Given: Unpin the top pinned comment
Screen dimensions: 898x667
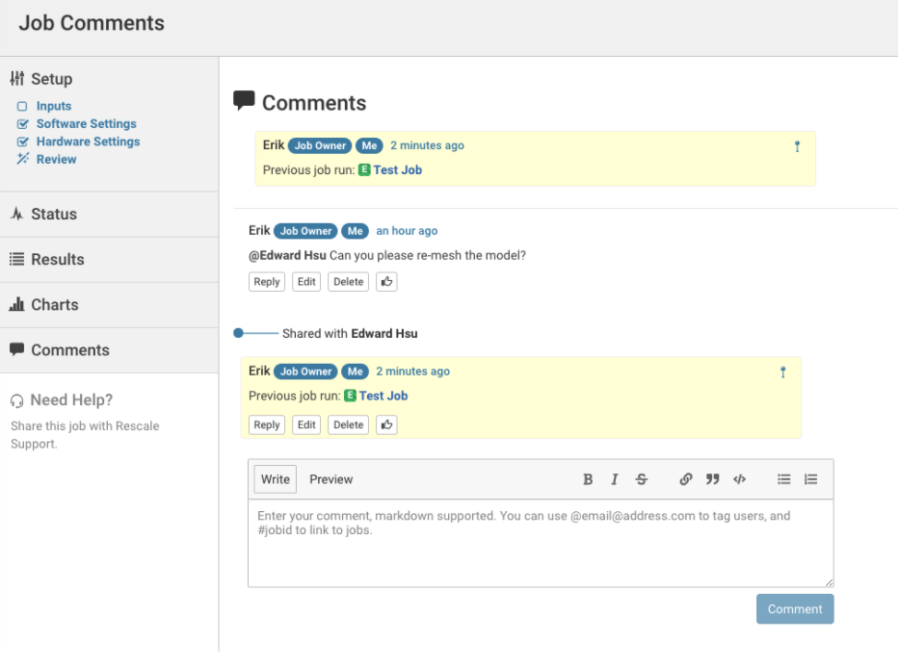Looking at the screenshot, I should (797, 146).
